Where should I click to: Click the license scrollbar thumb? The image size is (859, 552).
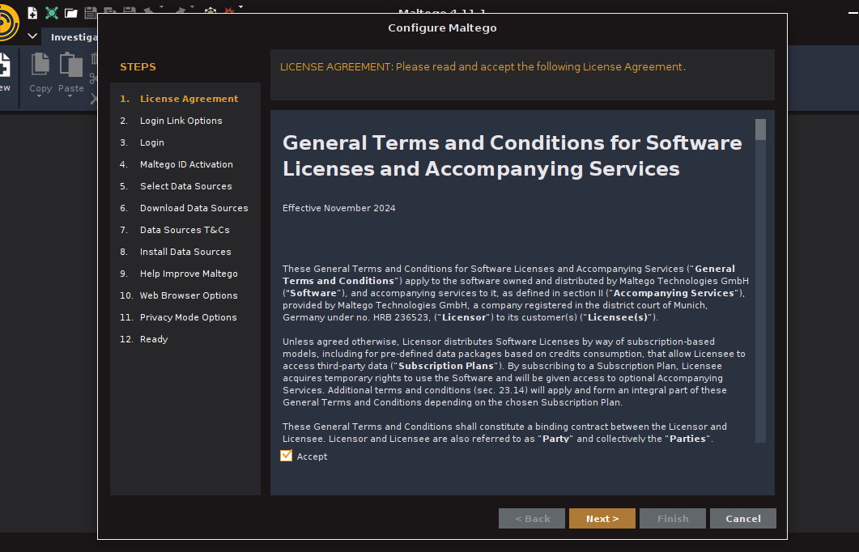point(760,130)
